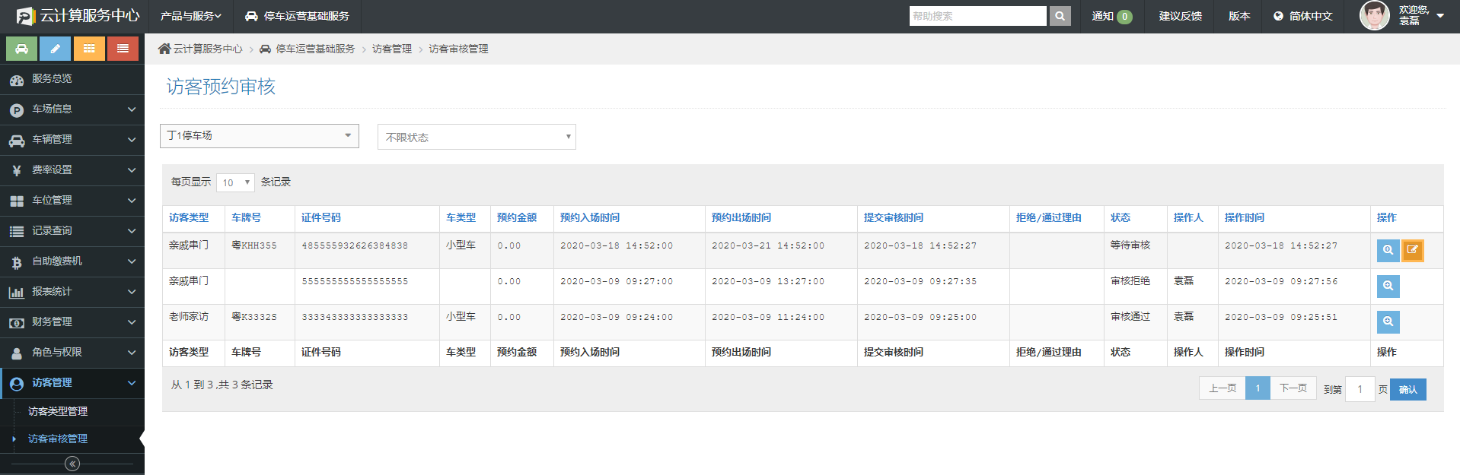The width and height of the screenshot is (1460, 475).
Task: Click page number 1 button
Action: 1258,388
